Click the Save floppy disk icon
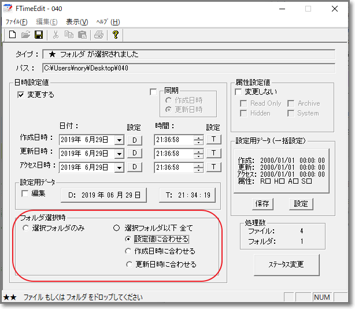Image resolution: width=355 pixels, height=309 pixels. [39, 35]
